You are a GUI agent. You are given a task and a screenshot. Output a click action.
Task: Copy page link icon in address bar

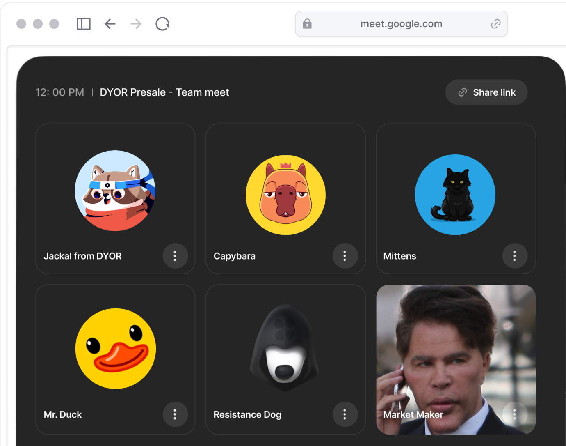click(x=495, y=24)
